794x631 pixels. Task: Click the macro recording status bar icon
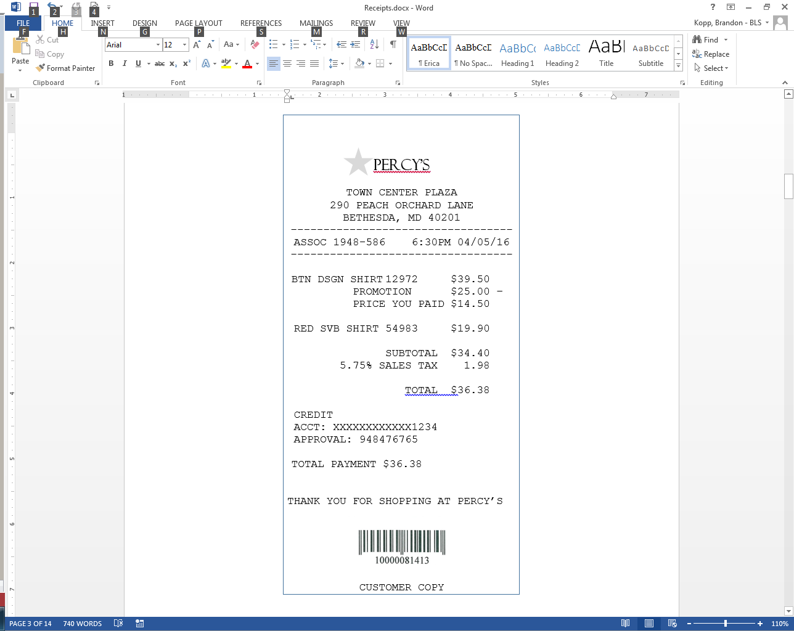pos(140,624)
